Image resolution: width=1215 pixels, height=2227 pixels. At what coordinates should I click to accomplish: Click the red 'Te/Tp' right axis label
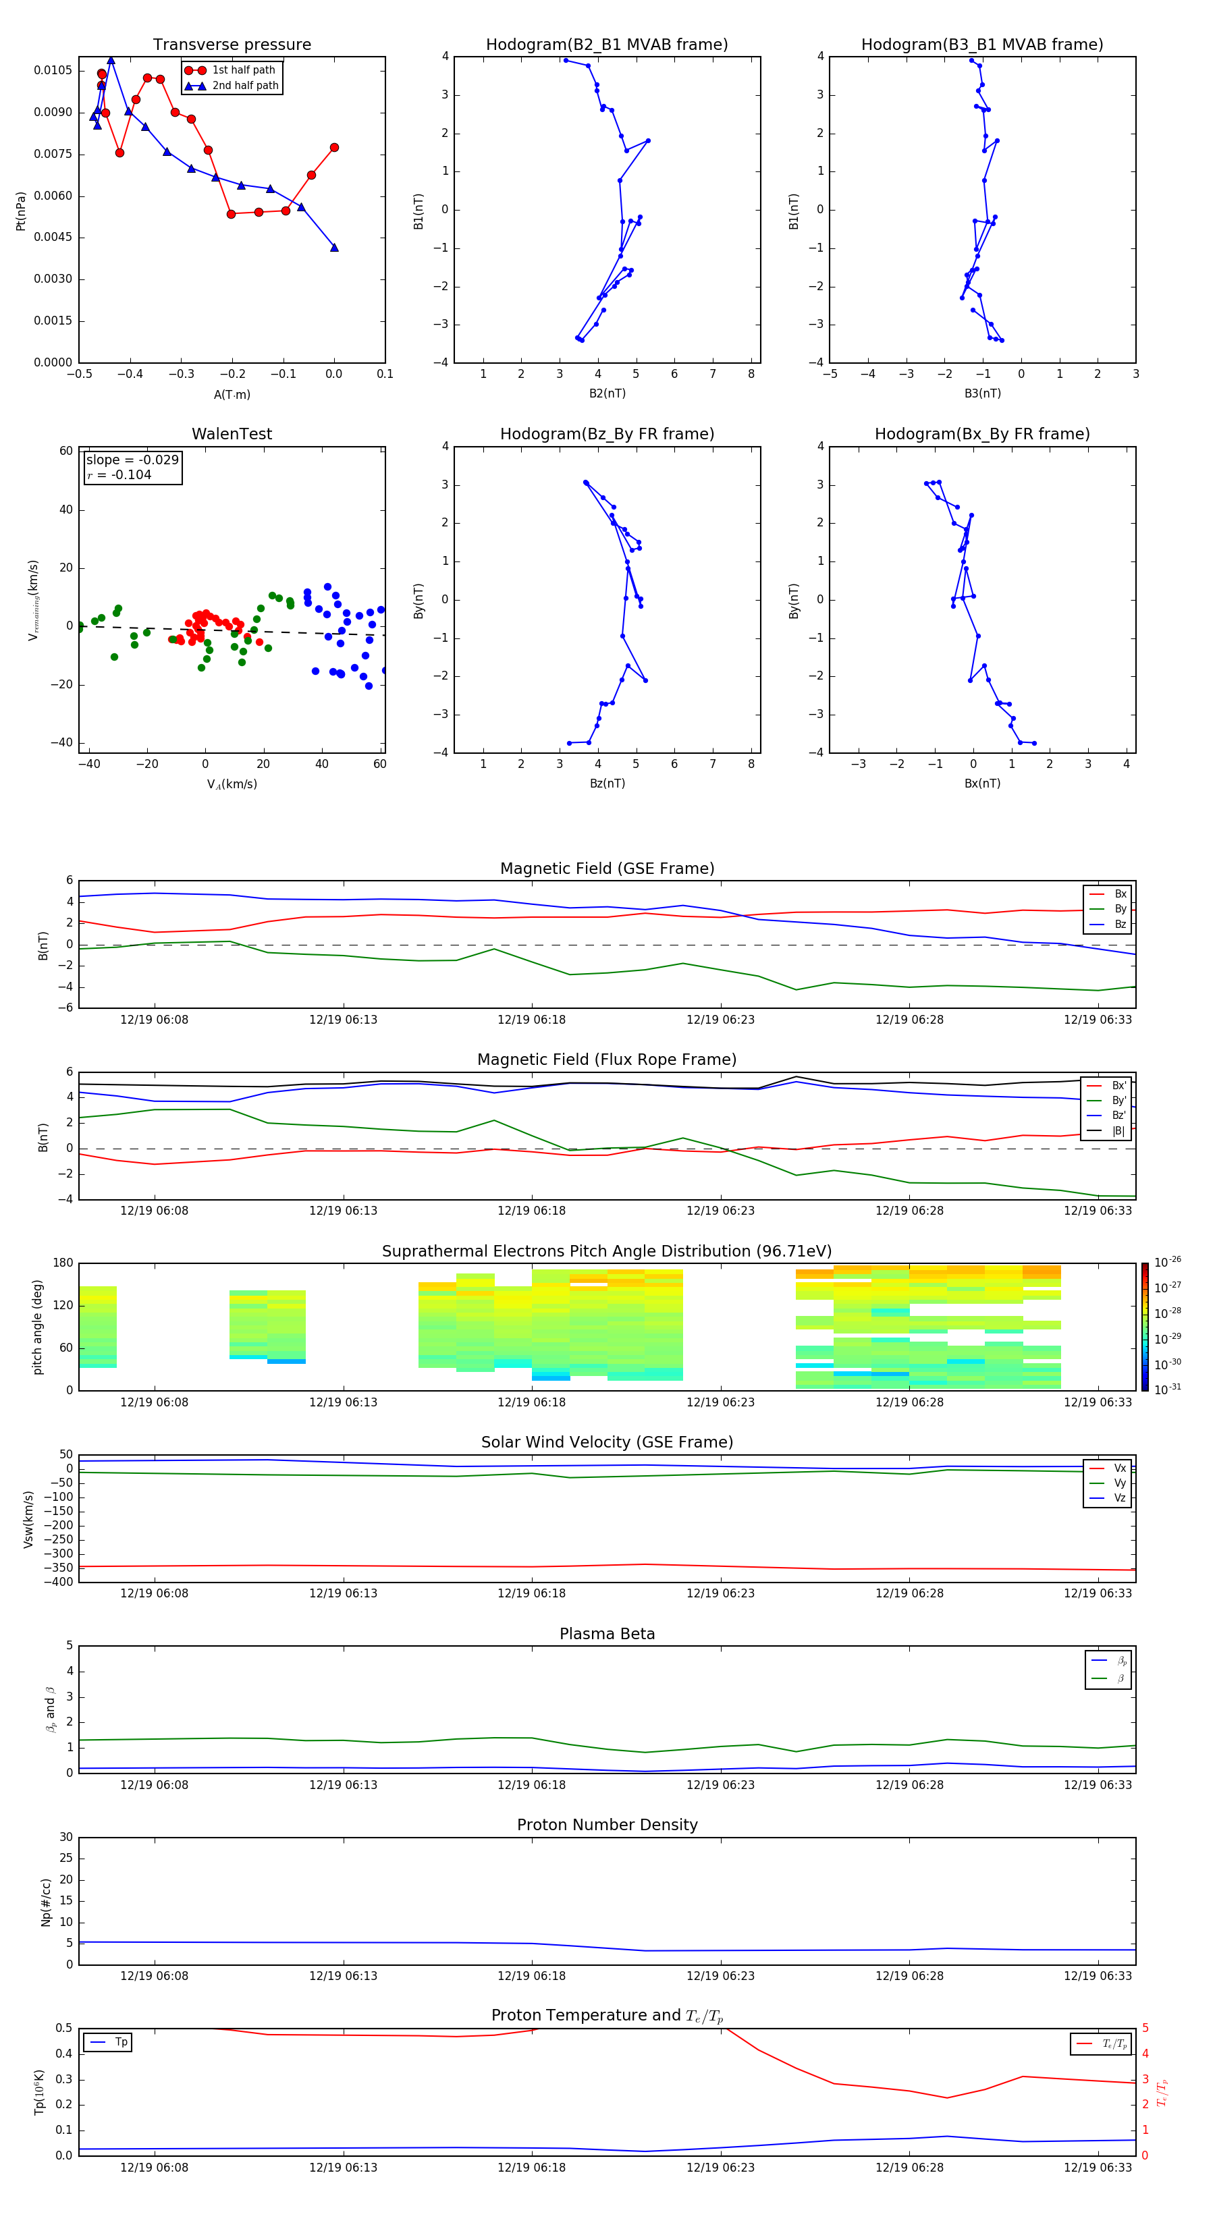(x=1162, y=2092)
